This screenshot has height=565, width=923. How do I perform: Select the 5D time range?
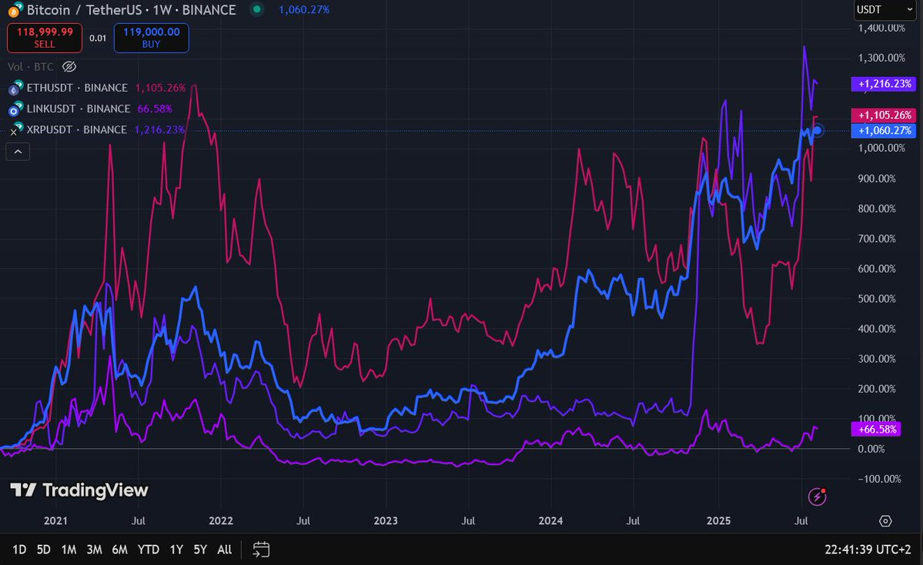pos(44,550)
